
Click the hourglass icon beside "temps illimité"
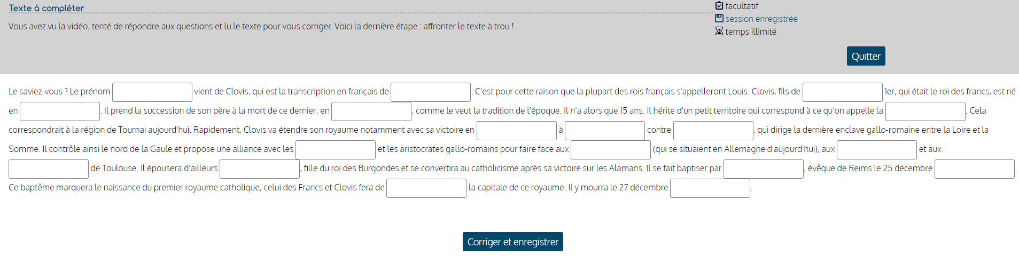tap(719, 31)
